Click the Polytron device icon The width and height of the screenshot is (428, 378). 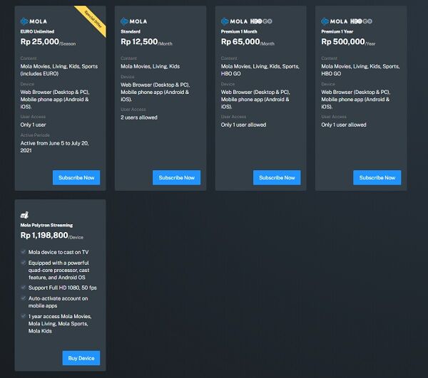(24, 215)
